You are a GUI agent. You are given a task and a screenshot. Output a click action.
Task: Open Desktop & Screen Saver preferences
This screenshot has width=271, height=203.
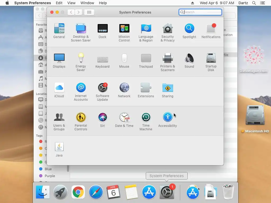coord(81,33)
